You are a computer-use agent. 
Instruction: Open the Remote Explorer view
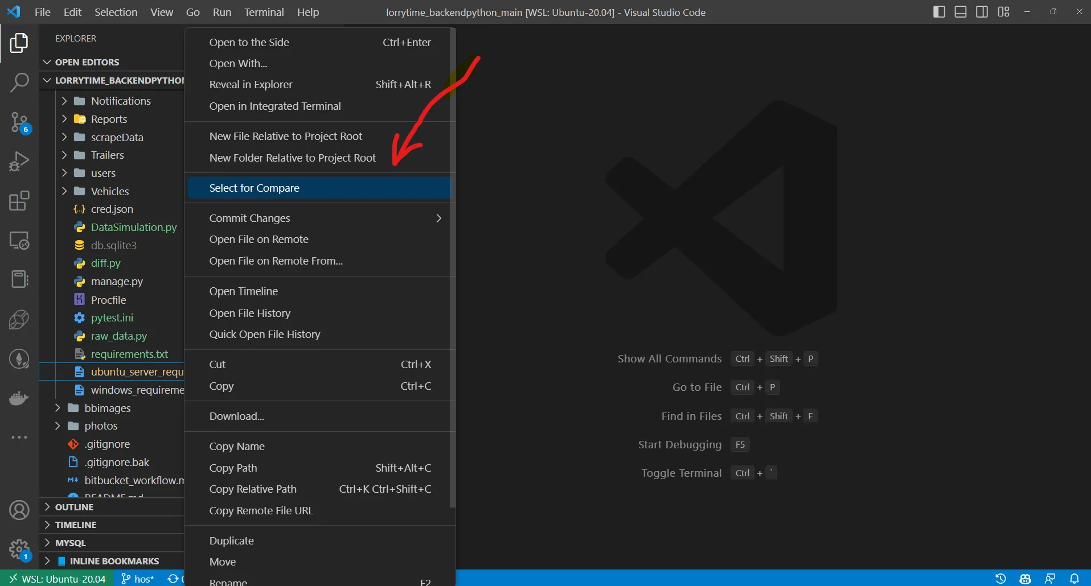[19, 241]
